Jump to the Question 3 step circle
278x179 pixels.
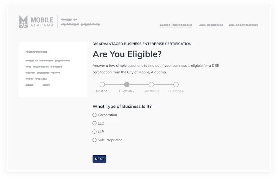point(151,85)
